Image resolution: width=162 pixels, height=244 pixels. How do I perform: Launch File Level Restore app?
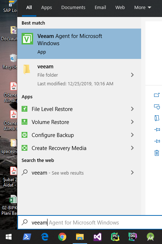pyautogui.click(x=79, y=109)
